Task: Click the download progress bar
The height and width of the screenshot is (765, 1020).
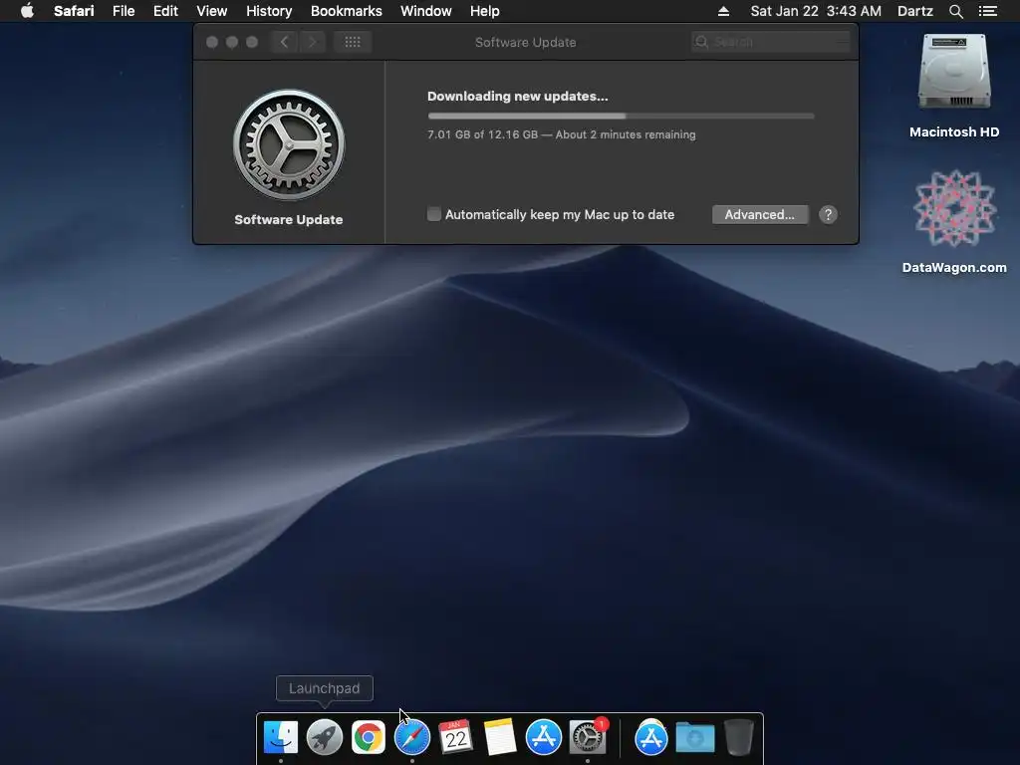Action: 621,116
